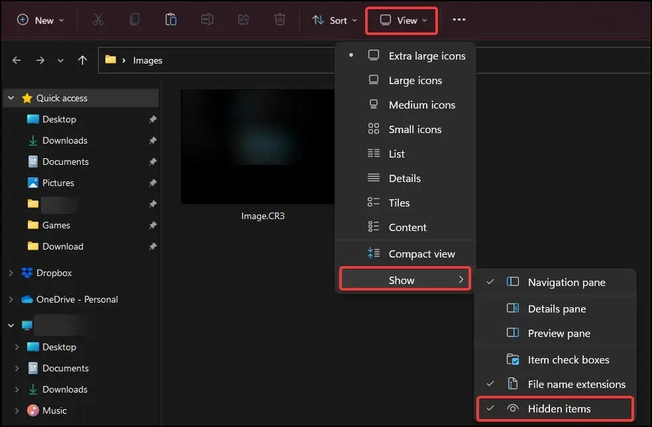Viewport: 652px width, 427px height.
Task: Open the three-dot See more menu
Action: point(459,19)
